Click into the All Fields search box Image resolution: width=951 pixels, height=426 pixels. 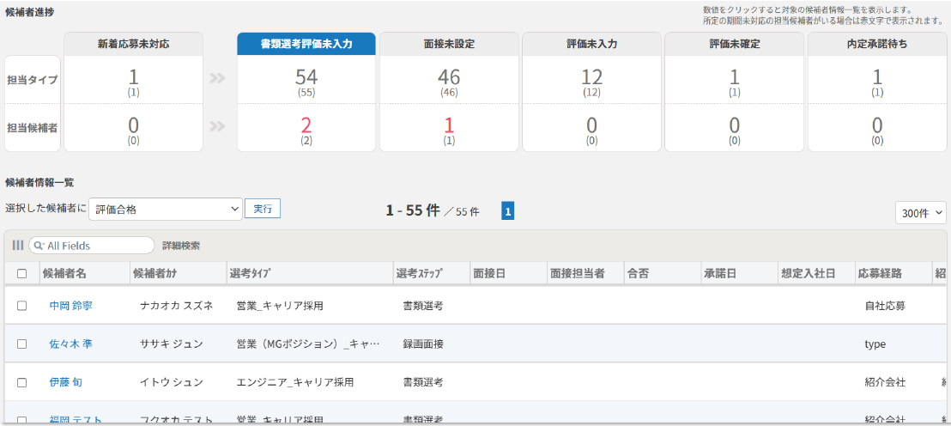[x=96, y=246]
